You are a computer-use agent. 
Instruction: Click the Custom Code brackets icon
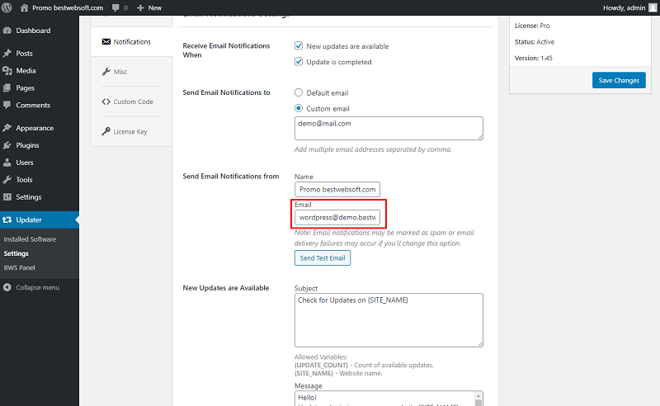coord(106,101)
